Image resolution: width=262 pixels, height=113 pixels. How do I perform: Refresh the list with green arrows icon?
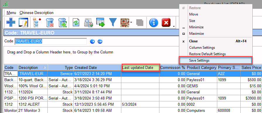coord(76,22)
